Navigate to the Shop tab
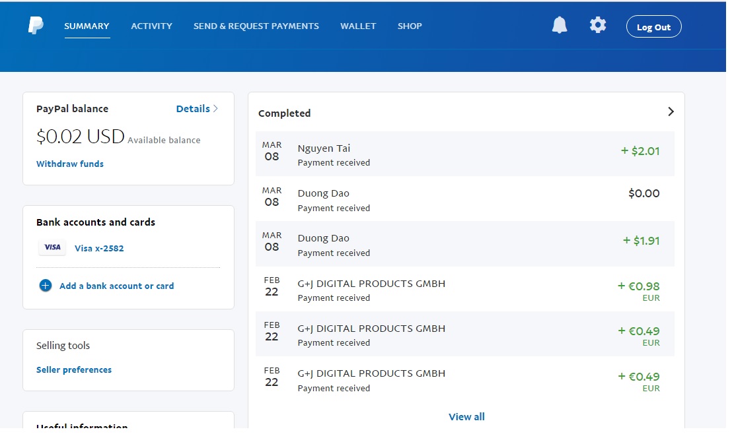This screenshot has height=446, width=732. (x=410, y=26)
